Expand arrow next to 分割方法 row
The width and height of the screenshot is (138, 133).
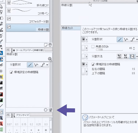(x=87, y=57)
